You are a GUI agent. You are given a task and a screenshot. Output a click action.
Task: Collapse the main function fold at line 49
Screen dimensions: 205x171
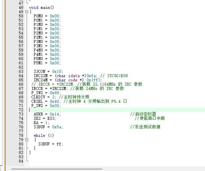(27, 12)
